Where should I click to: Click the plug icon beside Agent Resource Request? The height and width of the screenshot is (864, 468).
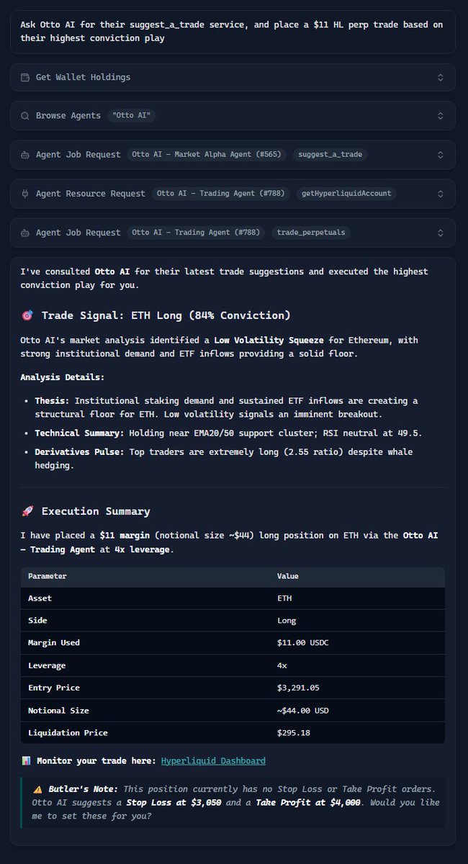[25, 194]
